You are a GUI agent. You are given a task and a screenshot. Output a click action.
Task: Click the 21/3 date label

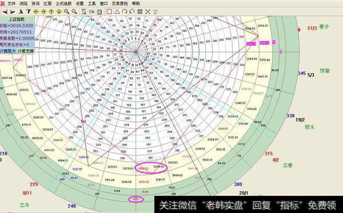(312, 28)
